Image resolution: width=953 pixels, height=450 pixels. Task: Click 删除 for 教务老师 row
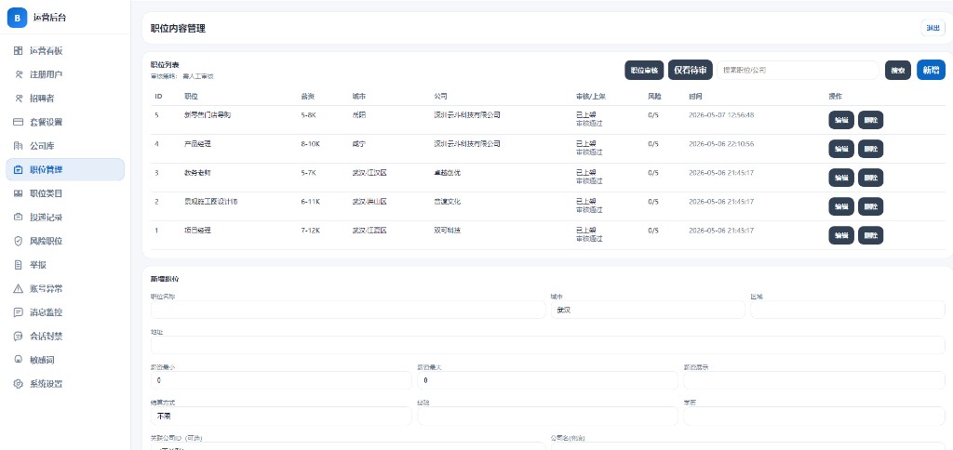(x=870, y=178)
